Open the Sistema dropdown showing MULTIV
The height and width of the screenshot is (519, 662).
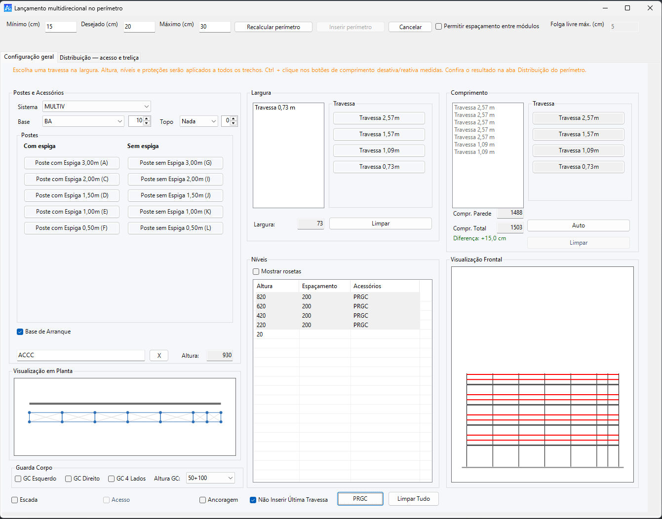97,107
